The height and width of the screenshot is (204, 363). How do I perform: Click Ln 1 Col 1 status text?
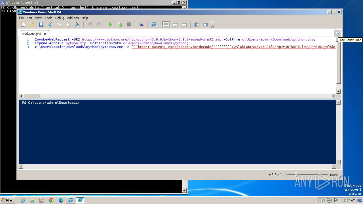(275, 175)
